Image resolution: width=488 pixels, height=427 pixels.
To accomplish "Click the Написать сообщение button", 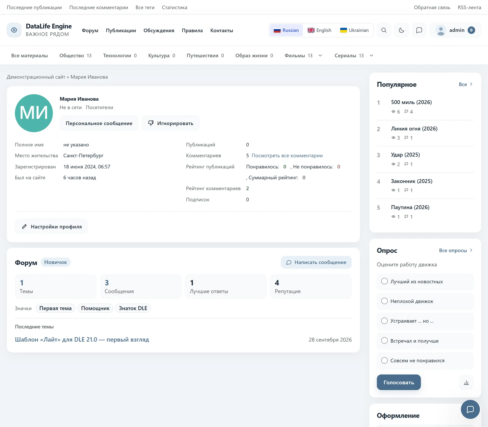I will click(x=316, y=262).
